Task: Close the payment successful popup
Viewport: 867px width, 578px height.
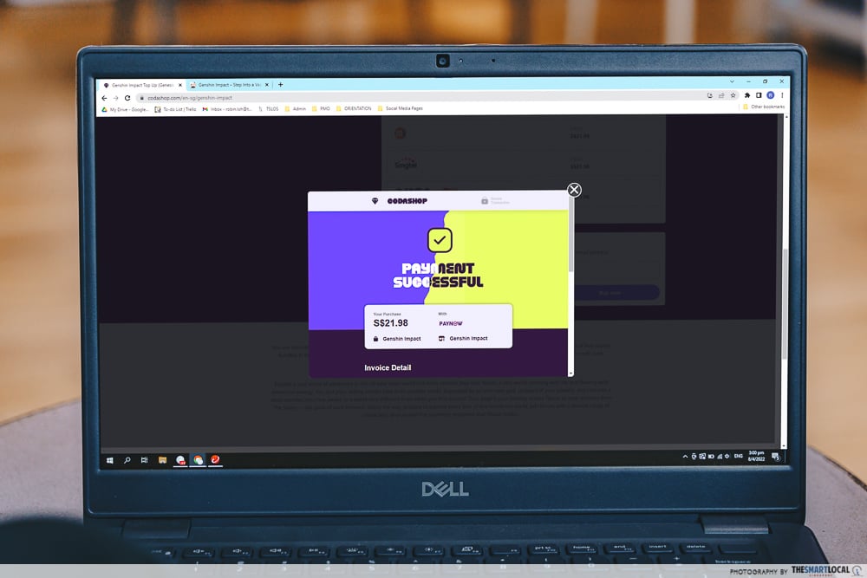Action: pos(574,190)
